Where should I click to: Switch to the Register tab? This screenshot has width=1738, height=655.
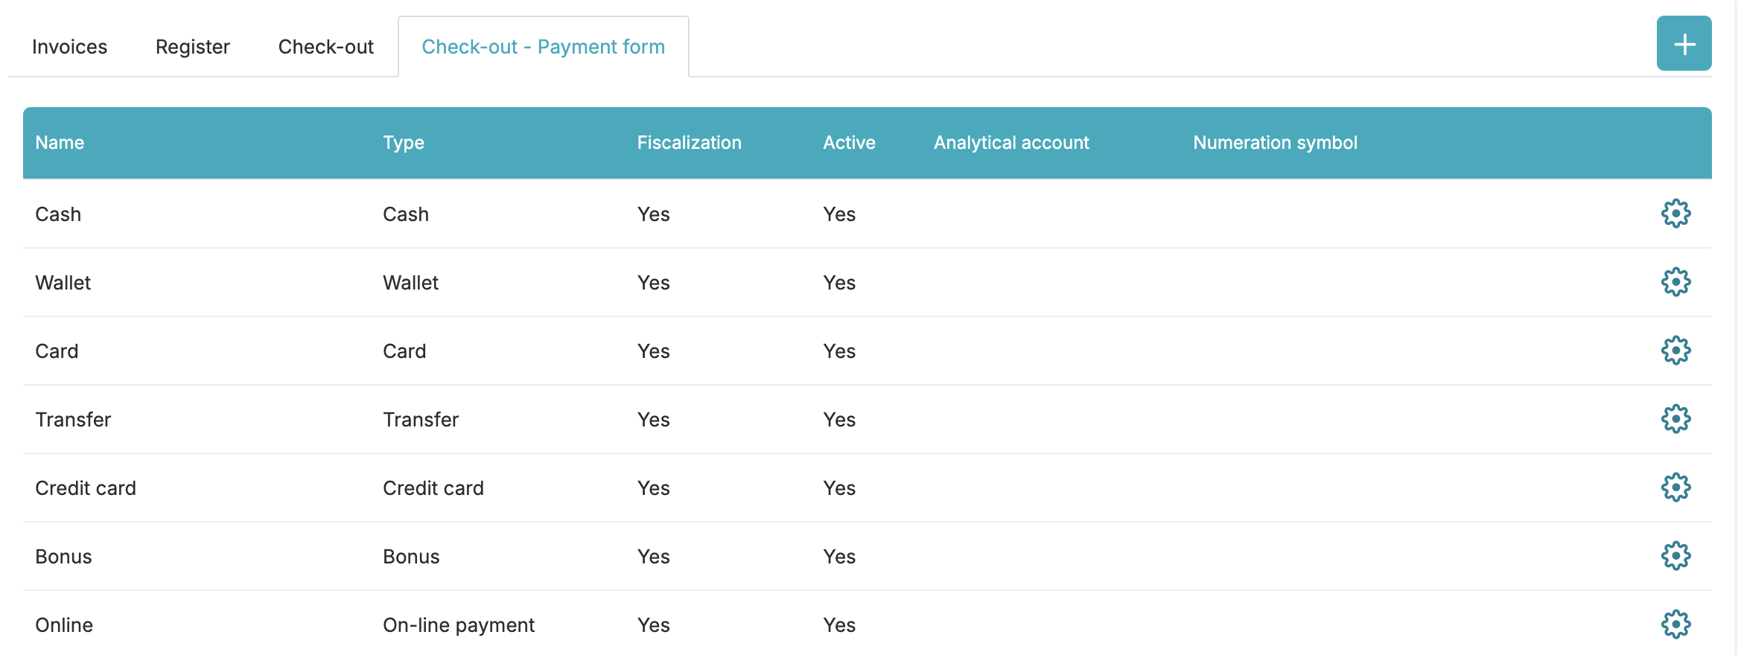click(192, 47)
